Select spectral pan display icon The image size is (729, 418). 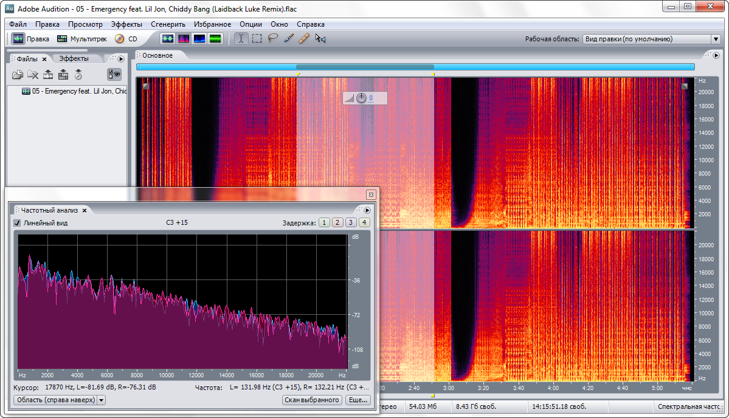[199, 39]
